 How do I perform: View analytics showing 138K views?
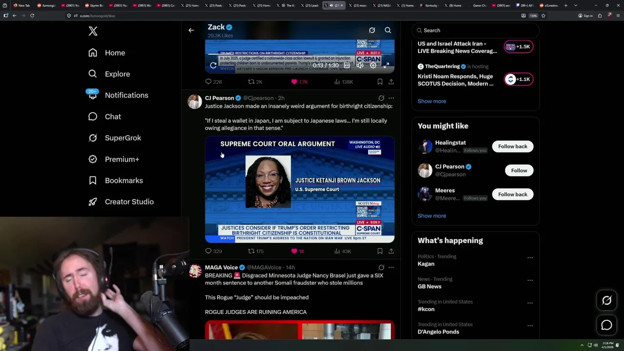[344, 82]
